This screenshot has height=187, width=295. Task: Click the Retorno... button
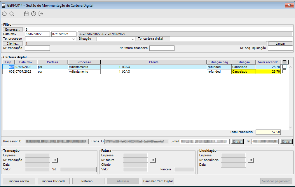tap(88, 181)
